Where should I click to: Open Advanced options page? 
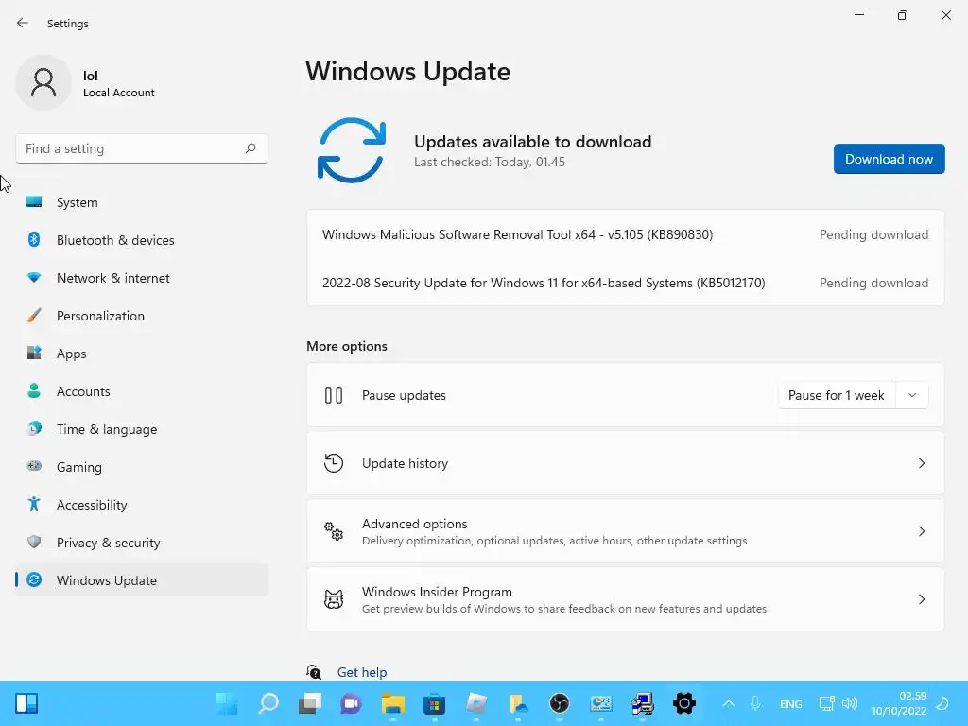coord(626,531)
